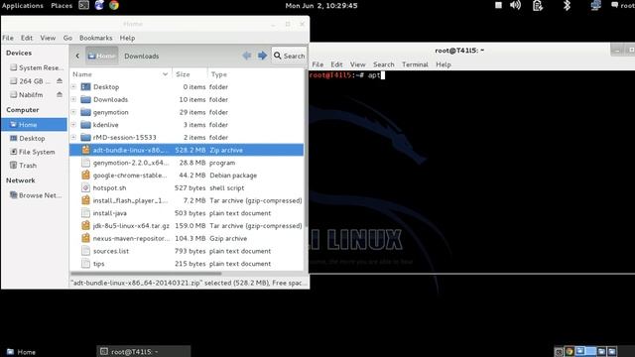Open the terminal launcher in top panel
Viewport: 635px width, 357px height.
coord(83,5)
